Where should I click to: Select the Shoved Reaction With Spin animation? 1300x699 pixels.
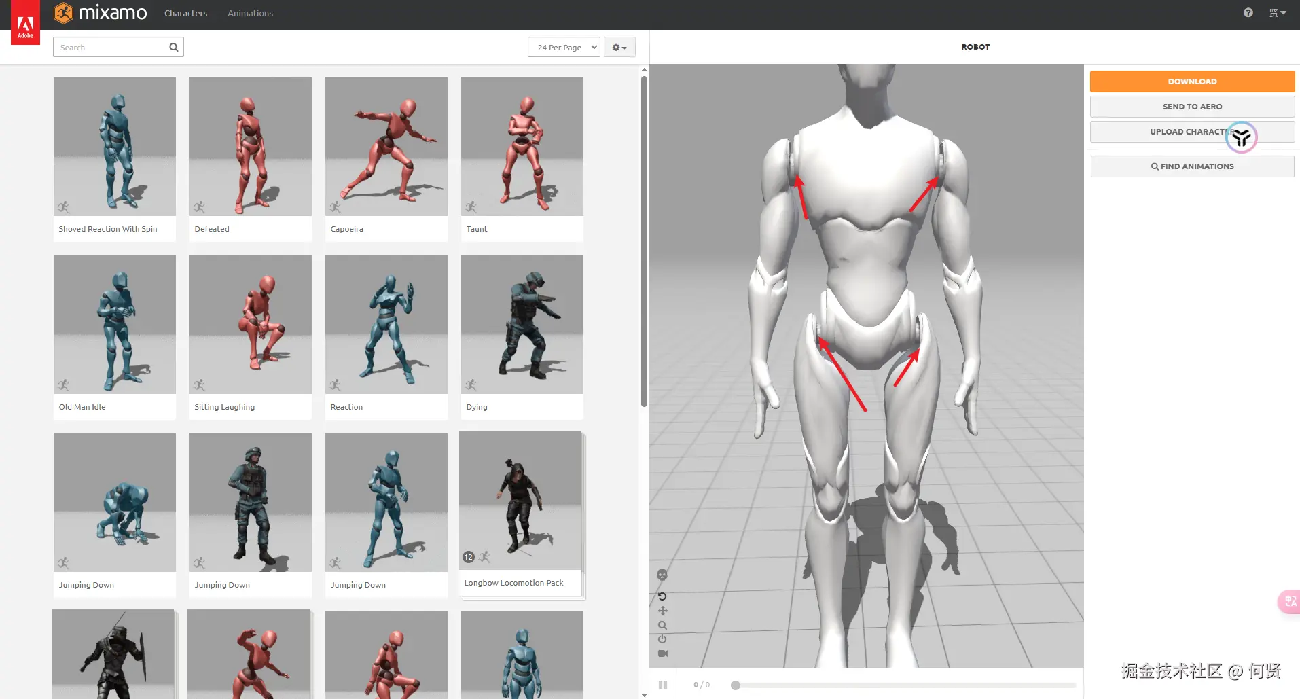click(115, 147)
